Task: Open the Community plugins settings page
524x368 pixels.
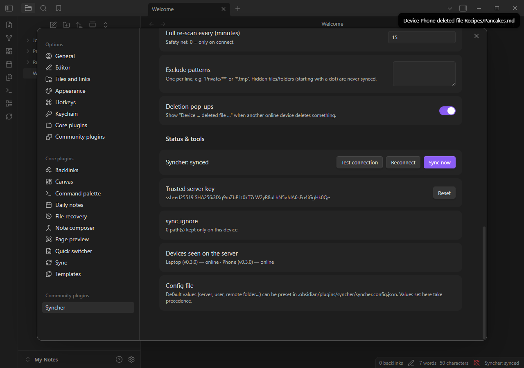Action: [x=88, y=137]
